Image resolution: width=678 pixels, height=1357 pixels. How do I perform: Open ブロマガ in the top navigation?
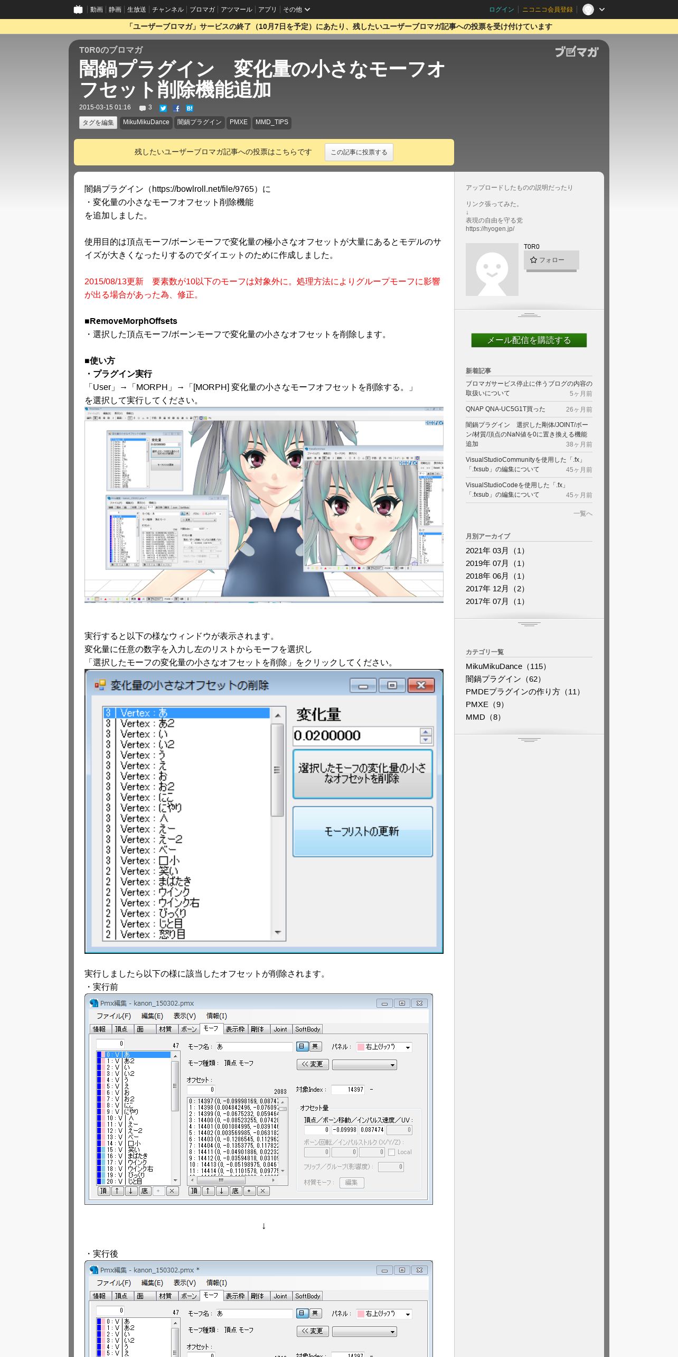click(x=202, y=10)
